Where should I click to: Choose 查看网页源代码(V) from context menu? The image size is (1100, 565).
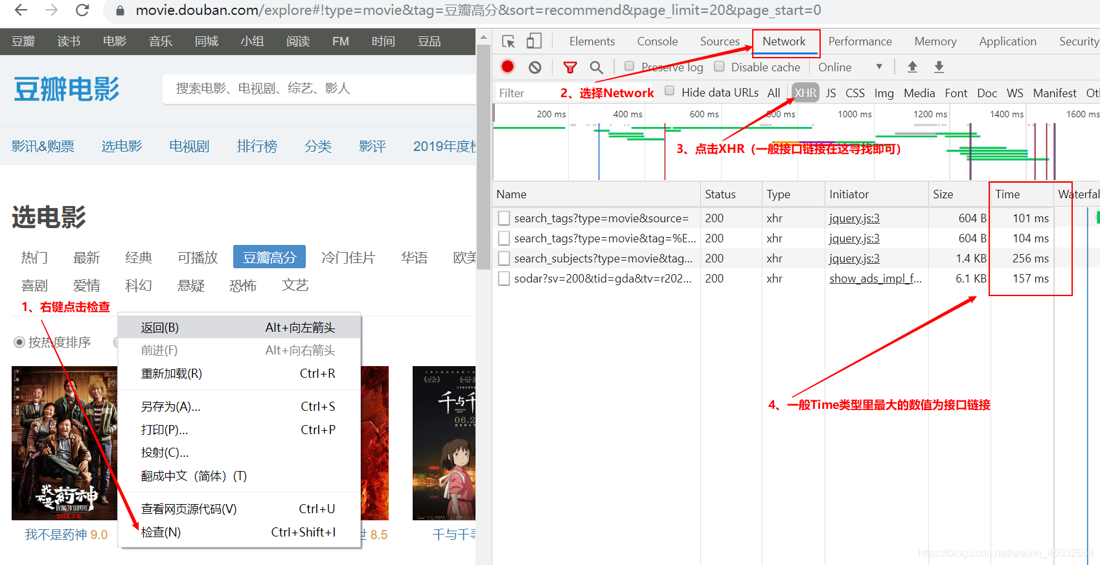coord(239,509)
